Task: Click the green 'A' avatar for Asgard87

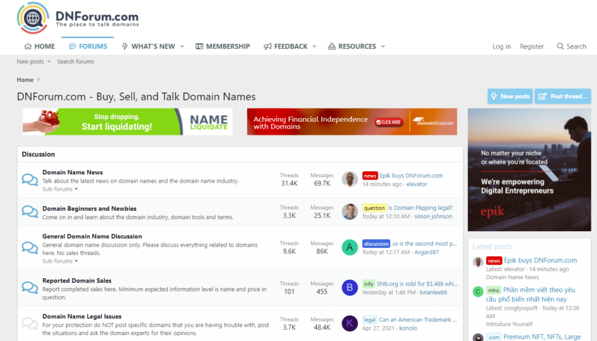Action: 349,248
